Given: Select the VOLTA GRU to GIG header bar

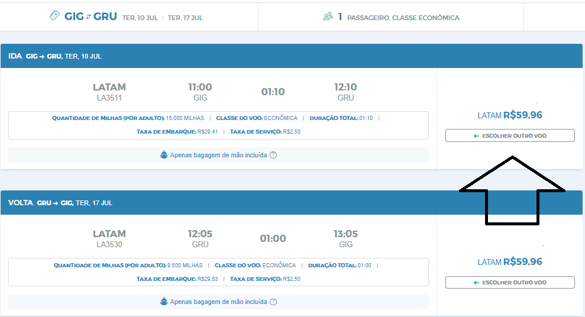Looking at the screenshot, I should coord(292,203).
